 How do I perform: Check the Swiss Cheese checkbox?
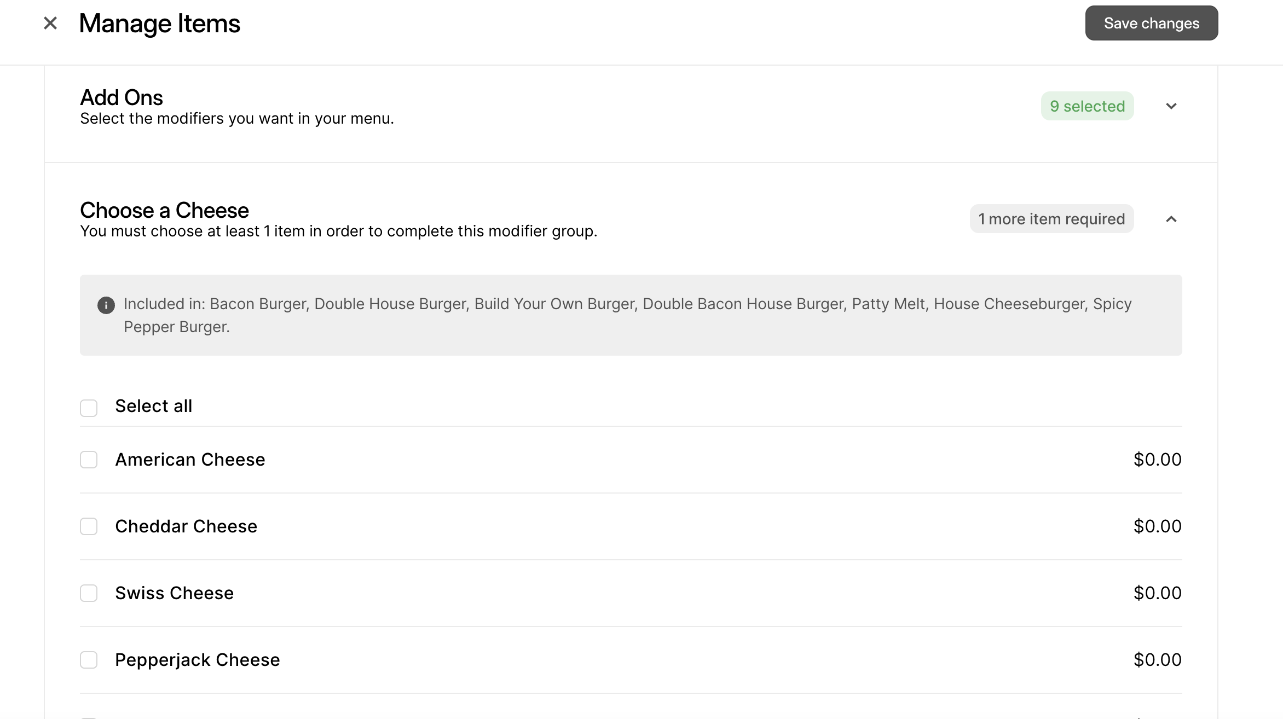point(89,593)
